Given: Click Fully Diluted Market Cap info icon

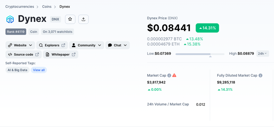Looking at the screenshot, I should (x=260, y=75).
